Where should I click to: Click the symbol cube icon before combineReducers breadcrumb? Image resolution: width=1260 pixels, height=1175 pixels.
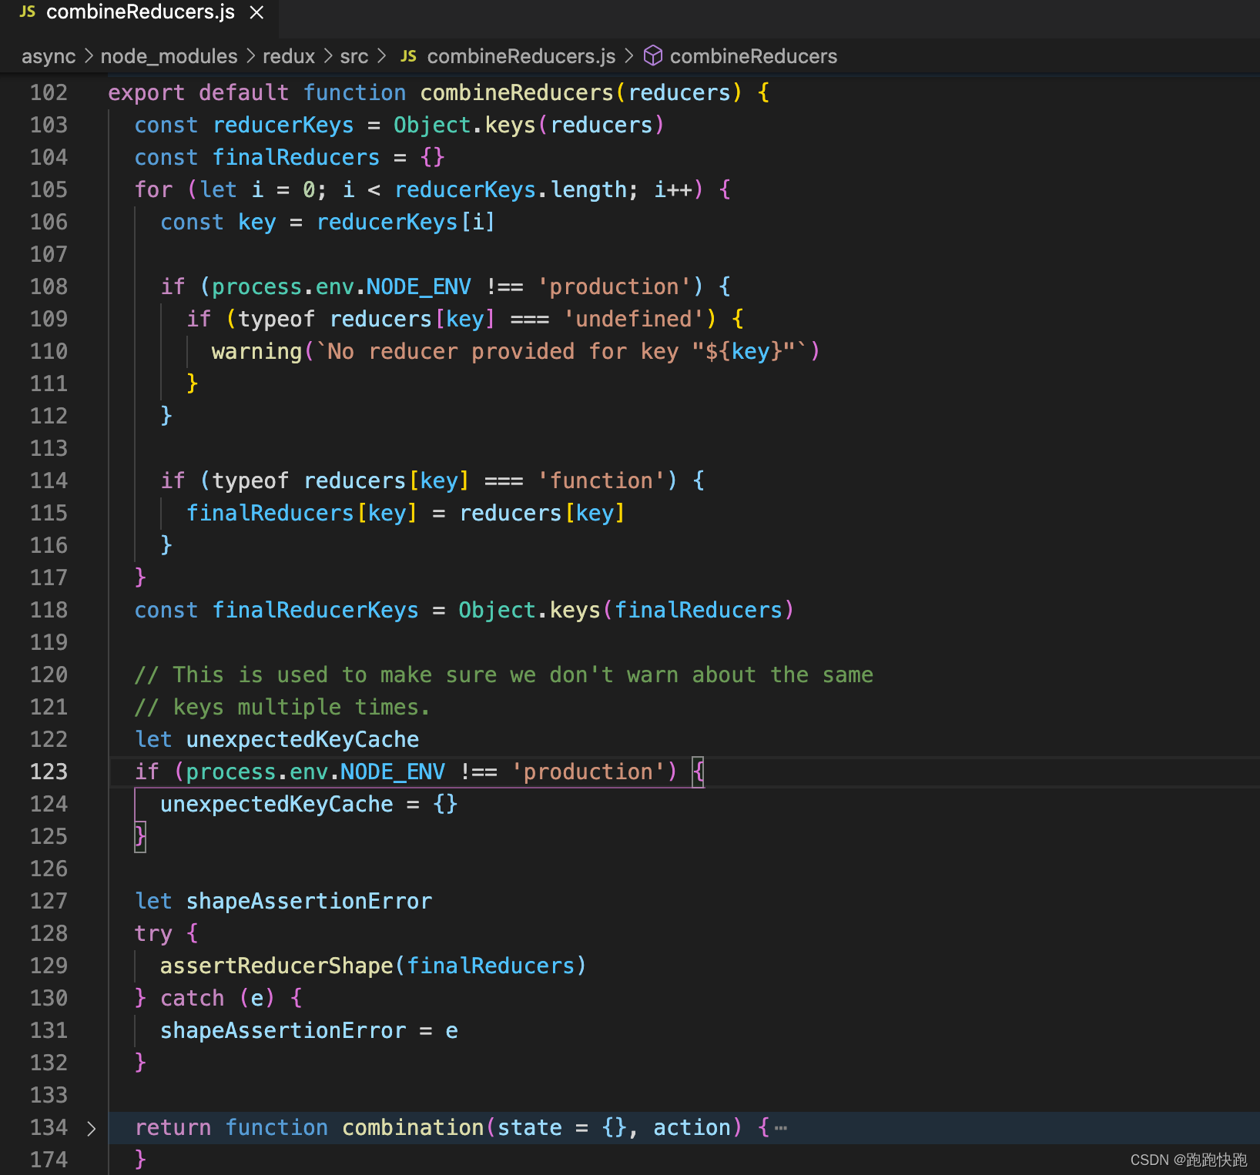(652, 55)
